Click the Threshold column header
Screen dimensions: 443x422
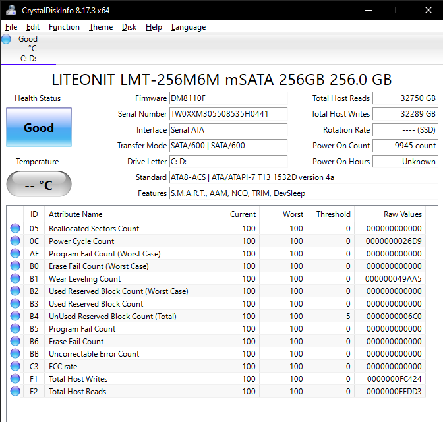(x=331, y=214)
